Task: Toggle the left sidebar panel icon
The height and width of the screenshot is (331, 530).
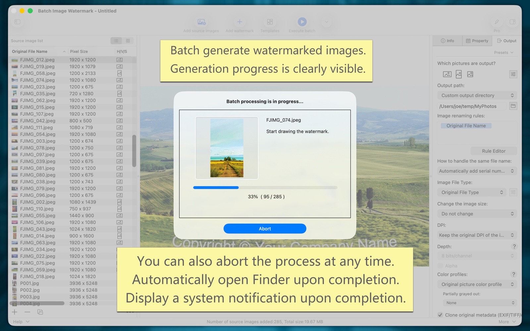Action: (18, 22)
